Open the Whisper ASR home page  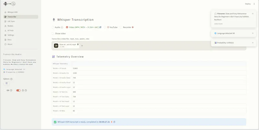12,12
